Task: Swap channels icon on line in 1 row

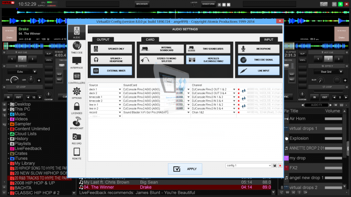Action: point(244,106)
